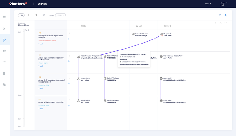Open kebab menu for disk snapshot row
Viewport: 236px width, 136px height.
pos(69,78)
